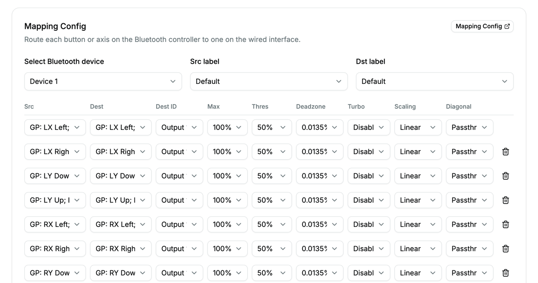Change Thres value in LY Up row
Screen dimensions: 538x283
coord(272,200)
